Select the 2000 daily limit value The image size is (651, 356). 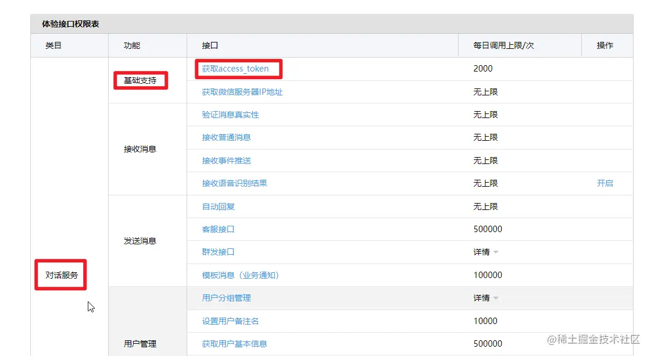click(483, 69)
